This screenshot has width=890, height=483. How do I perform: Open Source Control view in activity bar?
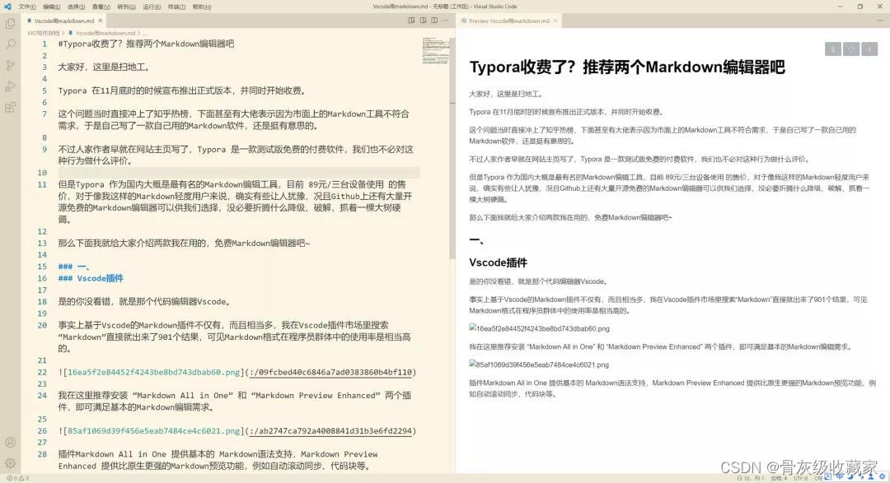tap(10, 65)
